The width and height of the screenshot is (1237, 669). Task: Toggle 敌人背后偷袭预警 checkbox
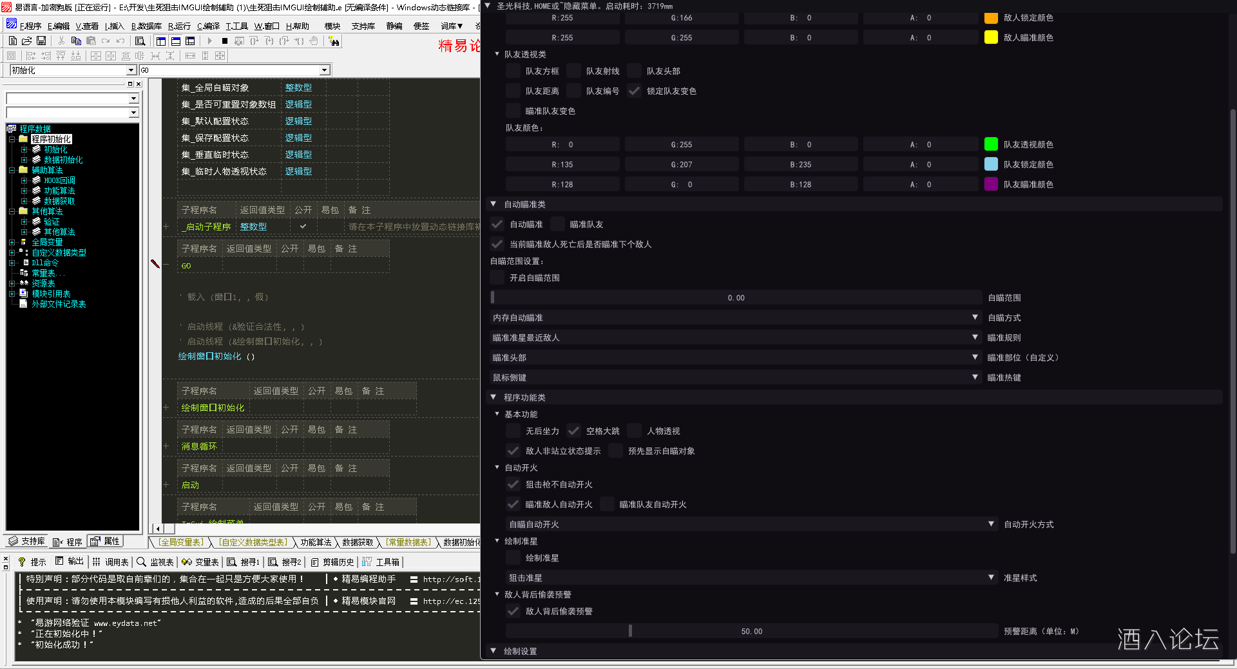(513, 611)
